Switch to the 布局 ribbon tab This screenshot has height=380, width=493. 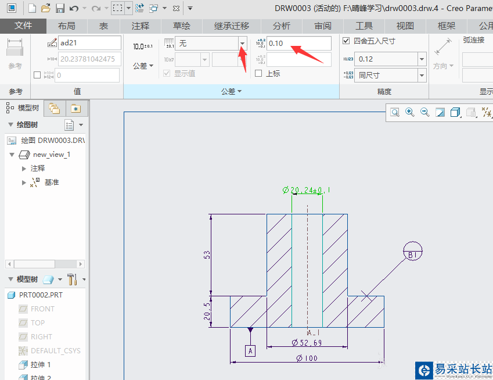click(x=66, y=26)
